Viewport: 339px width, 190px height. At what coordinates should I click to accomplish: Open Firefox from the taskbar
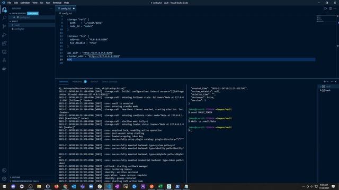tap(57, 186)
